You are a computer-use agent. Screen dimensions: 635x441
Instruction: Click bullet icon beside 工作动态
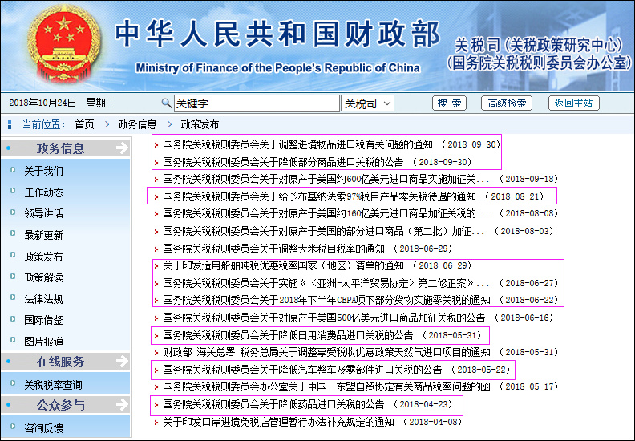13,191
